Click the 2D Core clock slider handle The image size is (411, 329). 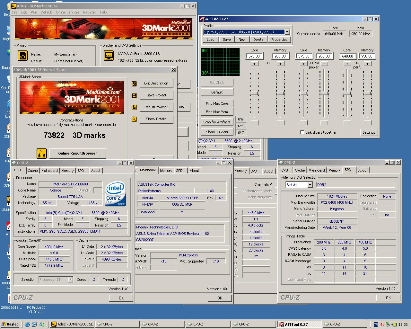point(254,93)
